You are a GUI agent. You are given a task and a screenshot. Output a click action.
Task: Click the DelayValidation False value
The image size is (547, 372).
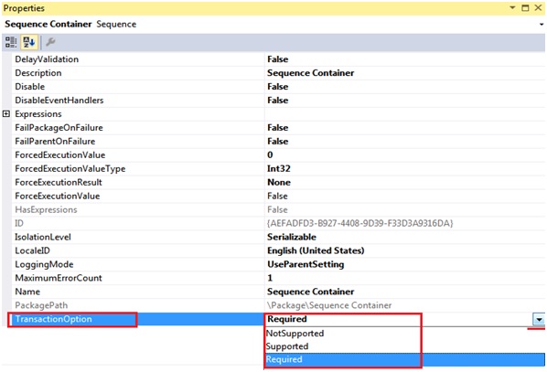click(x=278, y=58)
